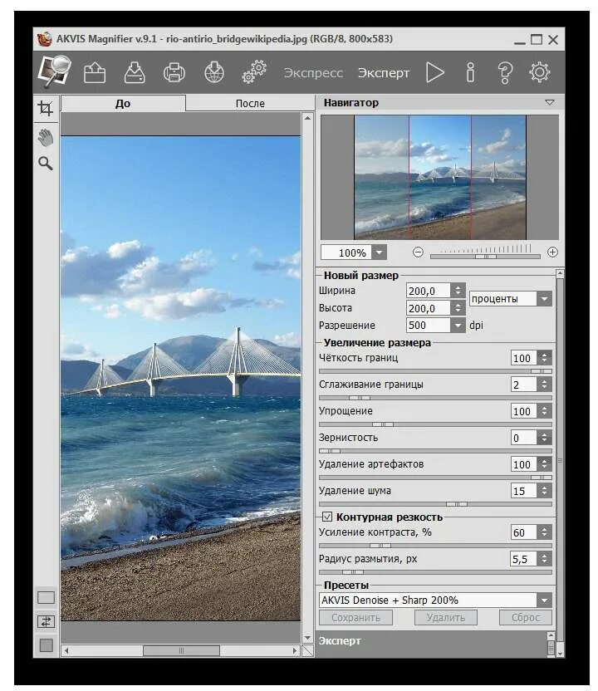Click the Сохранить preset button
The height and width of the screenshot is (691, 598).
coord(355,618)
